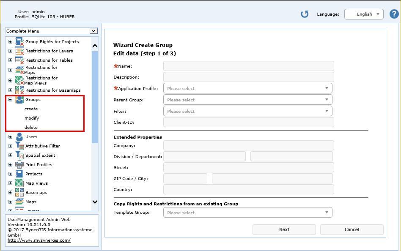Select modify under Groups

pos(32,118)
